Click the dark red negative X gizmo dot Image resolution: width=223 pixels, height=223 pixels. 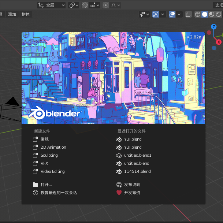point(209,33)
